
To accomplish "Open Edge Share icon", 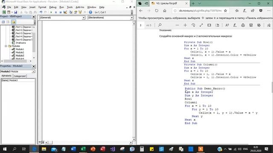I will point(253,11).
